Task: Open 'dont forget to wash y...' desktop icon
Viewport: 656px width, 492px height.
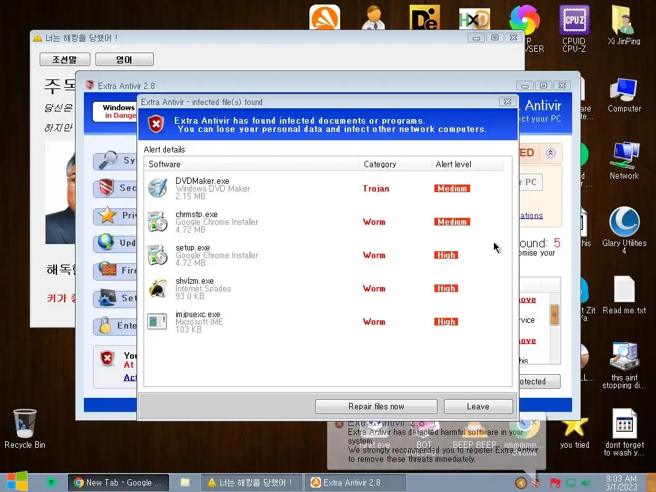Action: point(624,432)
